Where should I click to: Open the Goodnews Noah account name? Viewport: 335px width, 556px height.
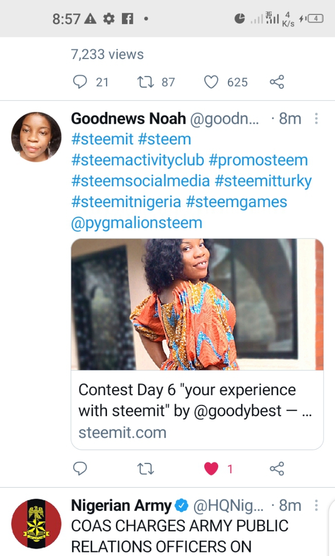[129, 118]
